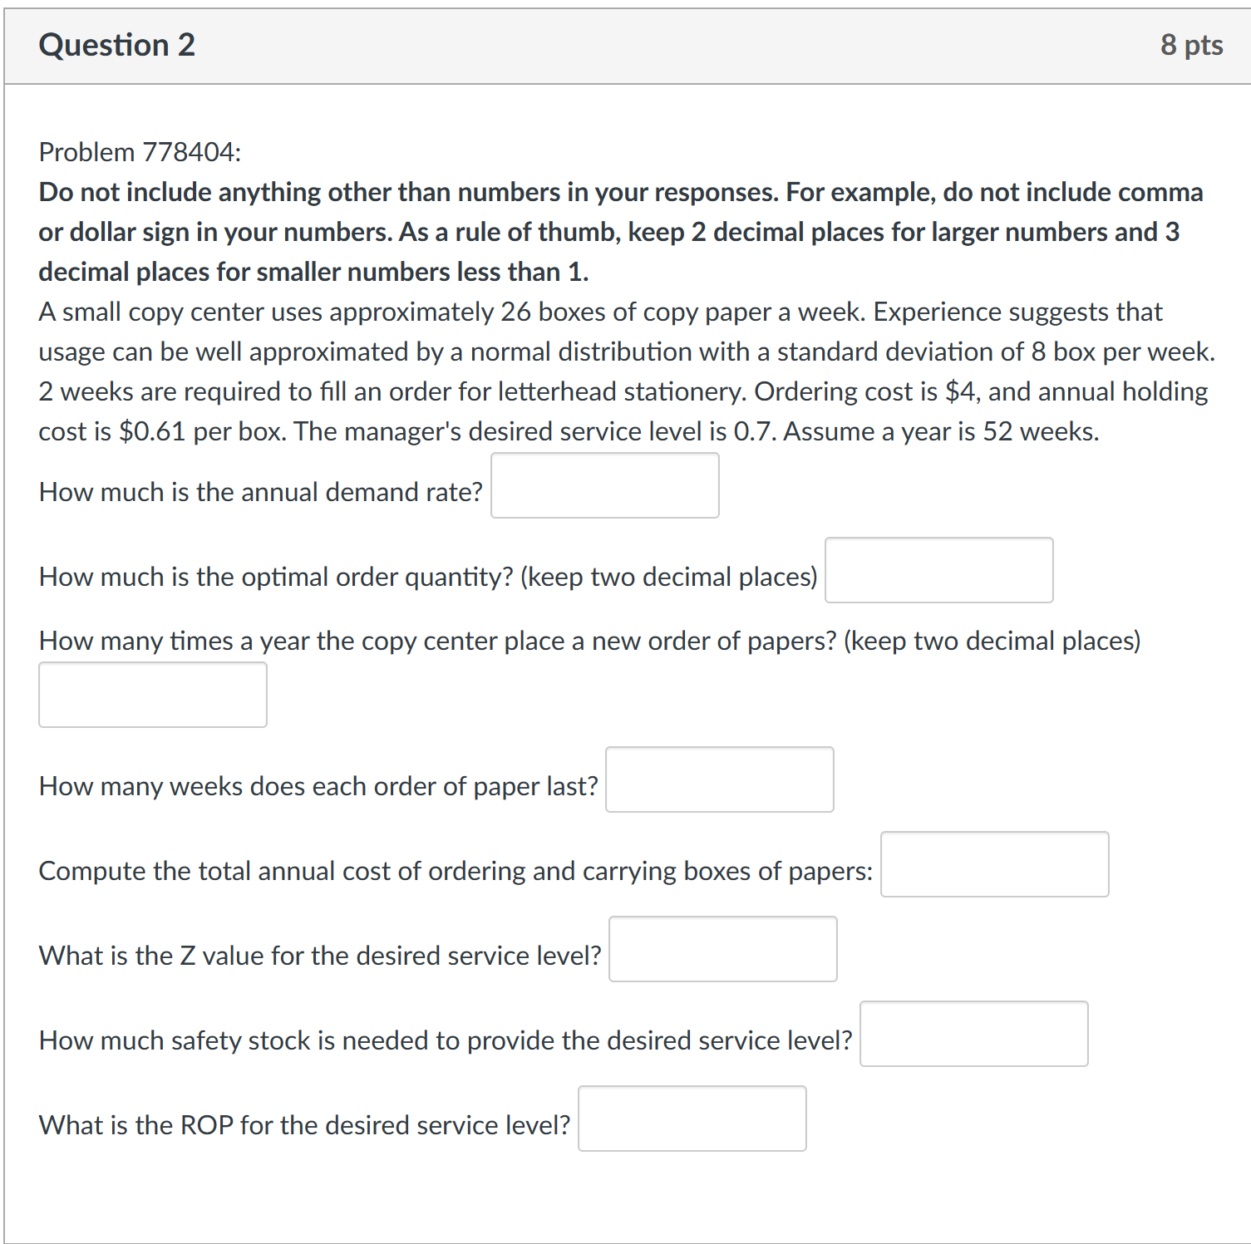
Task: Select the Problem 778404 text
Action: click(143, 151)
